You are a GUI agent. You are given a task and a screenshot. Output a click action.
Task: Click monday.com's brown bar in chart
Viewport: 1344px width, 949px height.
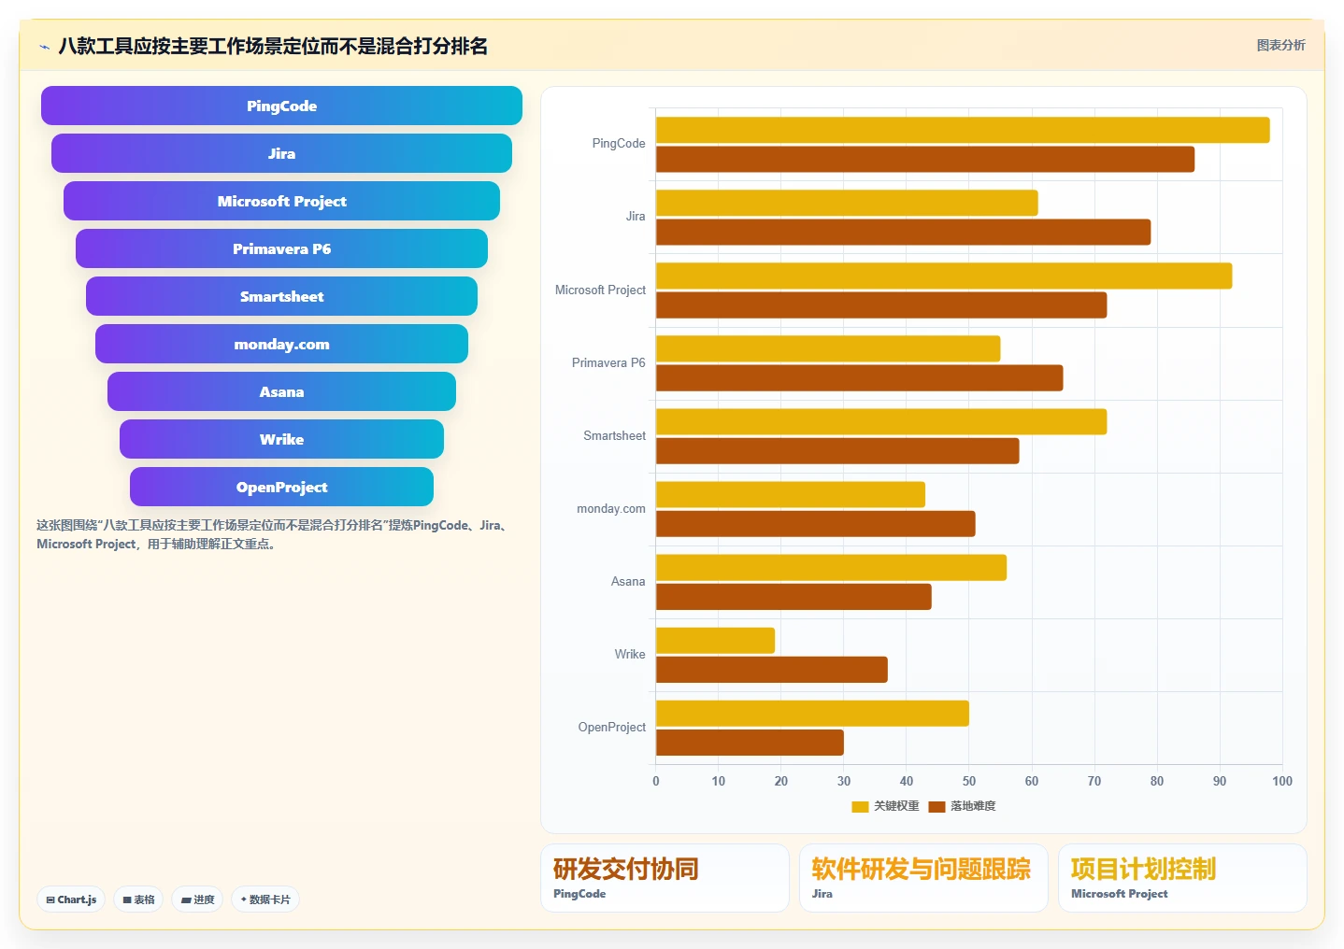[x=815, y=523]
